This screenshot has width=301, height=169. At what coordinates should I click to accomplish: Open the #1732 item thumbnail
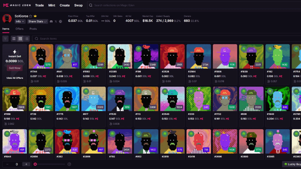point(225,99)
